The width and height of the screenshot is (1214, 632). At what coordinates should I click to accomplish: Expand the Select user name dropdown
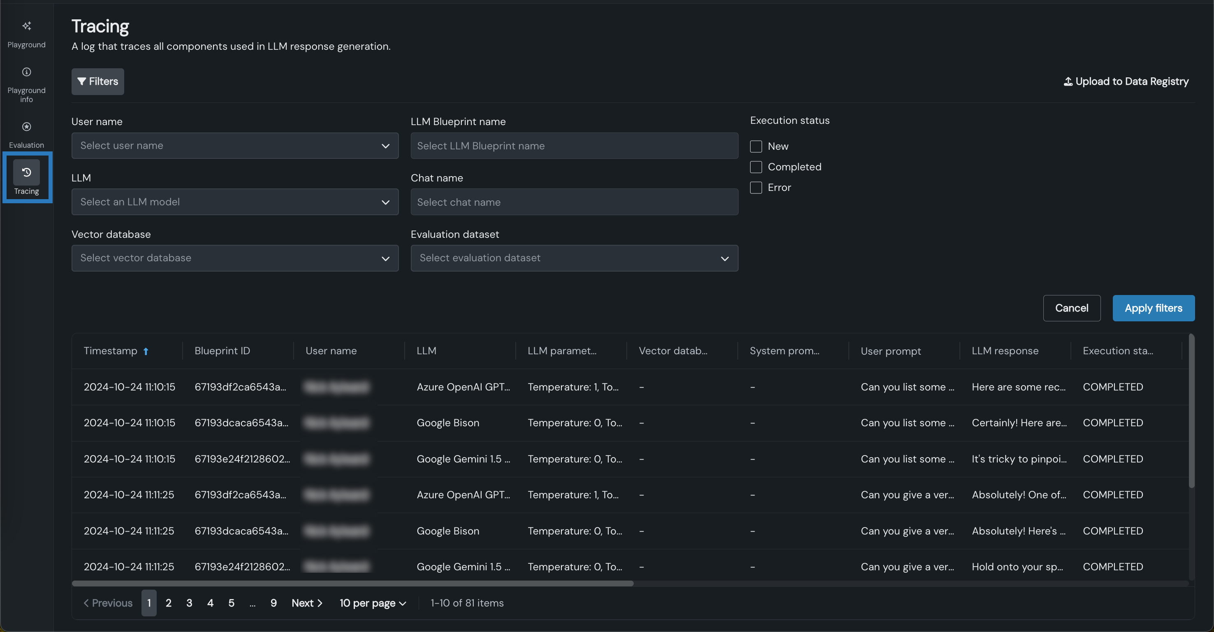(235, 146)
